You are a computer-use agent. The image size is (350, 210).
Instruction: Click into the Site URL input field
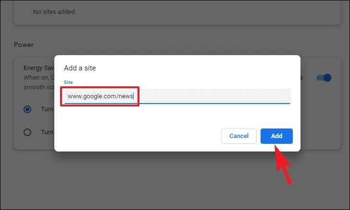pyautogui.click(x=177, y=96)
